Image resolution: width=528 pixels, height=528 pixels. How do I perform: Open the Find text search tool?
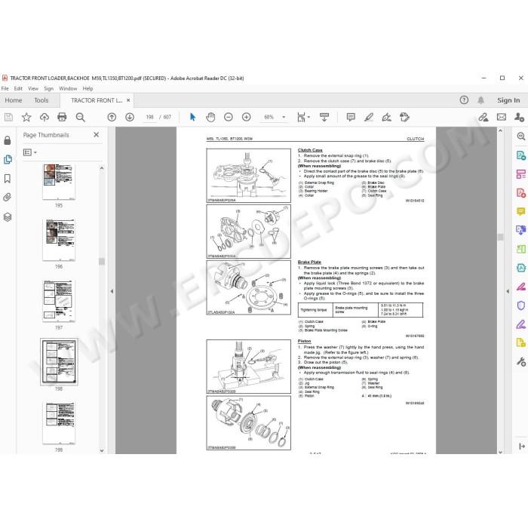[80, 117]
